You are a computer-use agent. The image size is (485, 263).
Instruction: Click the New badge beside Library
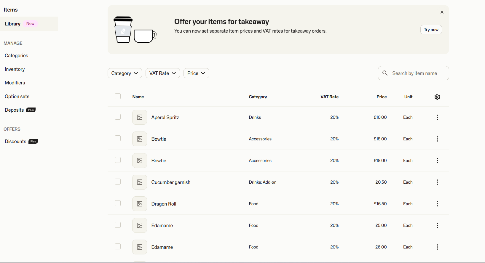pyautogui.click(x=30, y=24)
